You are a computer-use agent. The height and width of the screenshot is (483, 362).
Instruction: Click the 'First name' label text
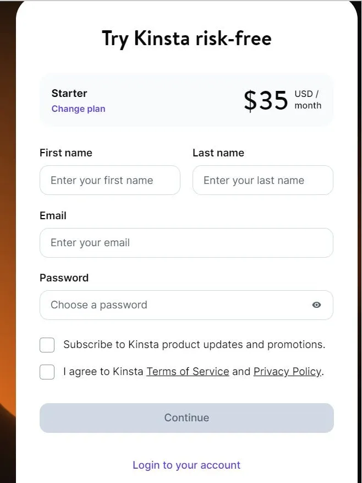click(66, 153)
